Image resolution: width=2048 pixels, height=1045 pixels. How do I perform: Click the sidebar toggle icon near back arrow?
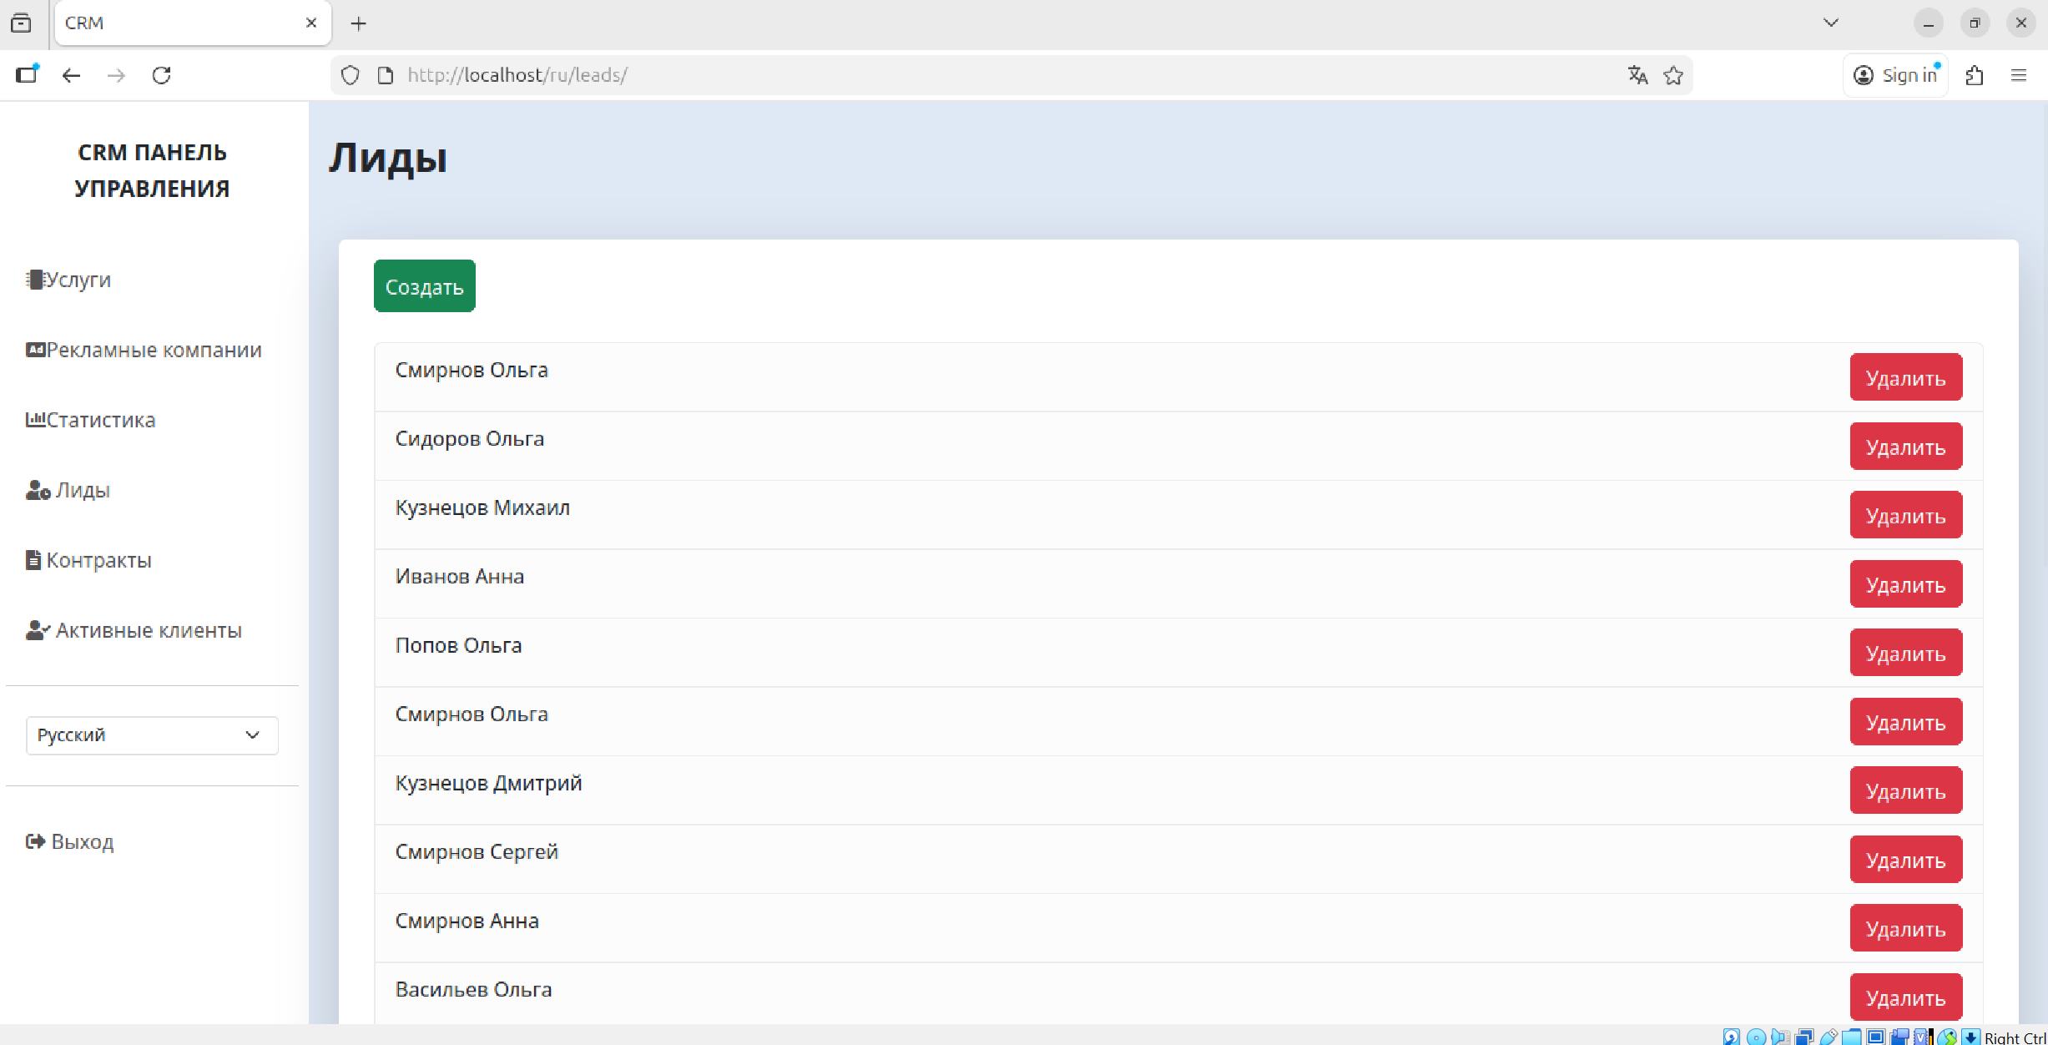pos(28,74)
